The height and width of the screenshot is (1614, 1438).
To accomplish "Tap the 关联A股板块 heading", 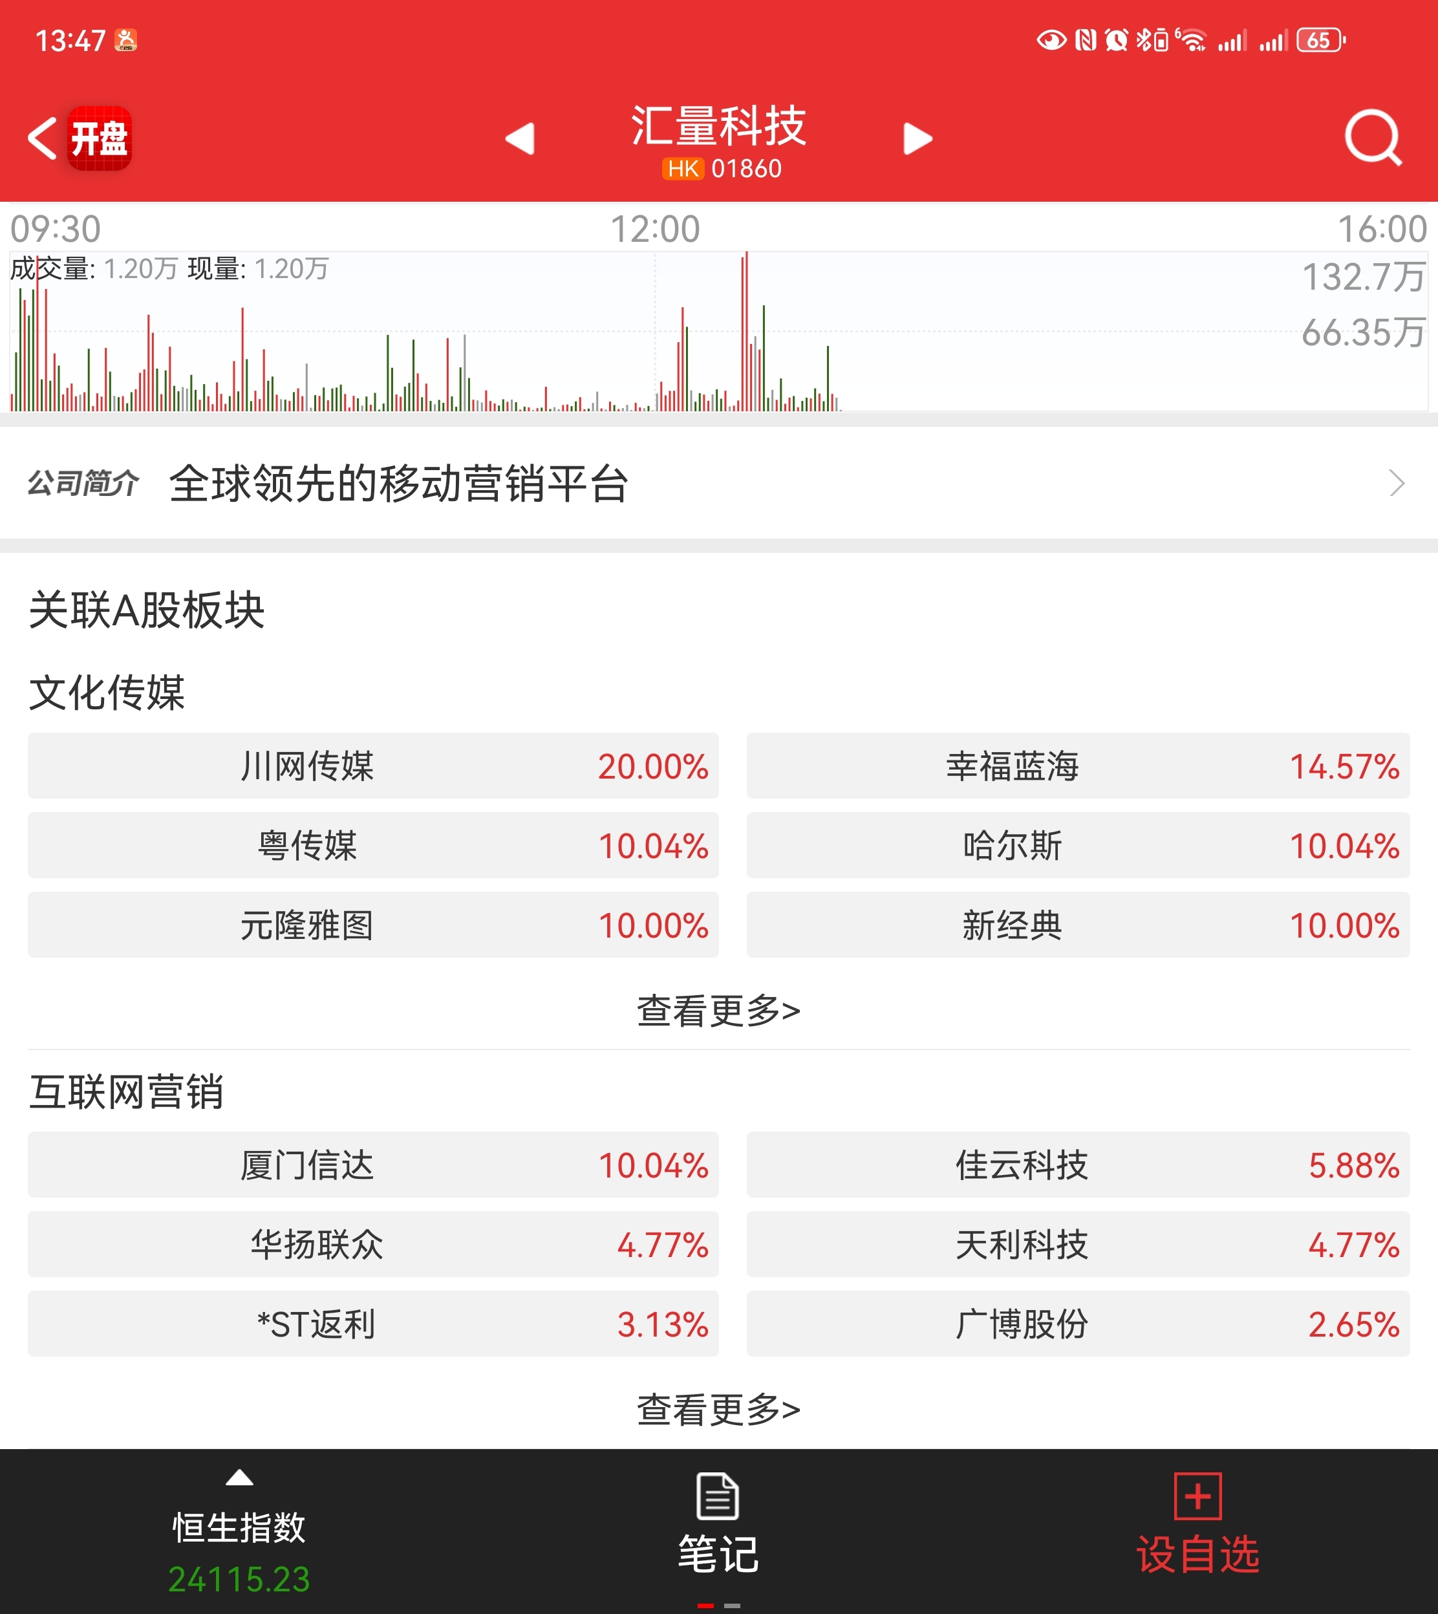I will (x=146, y=610).
